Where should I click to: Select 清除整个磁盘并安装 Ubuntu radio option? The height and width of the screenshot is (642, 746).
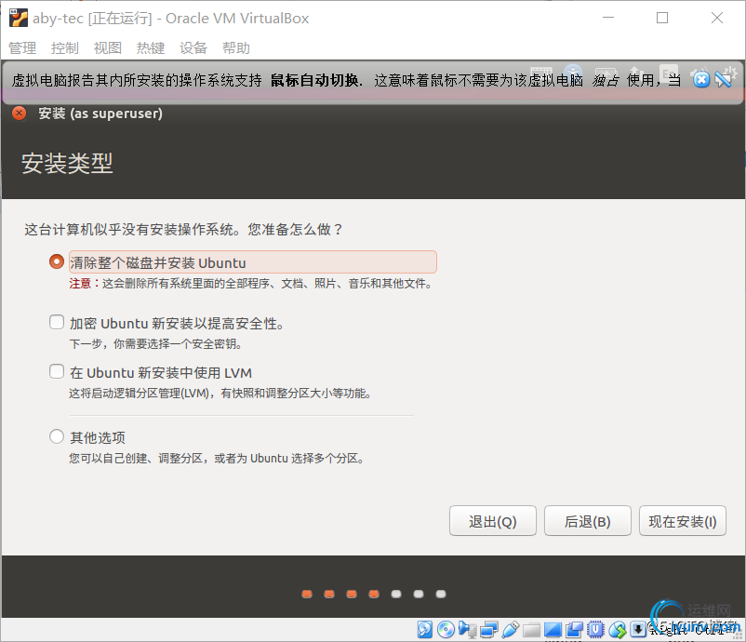coord(57,261)
